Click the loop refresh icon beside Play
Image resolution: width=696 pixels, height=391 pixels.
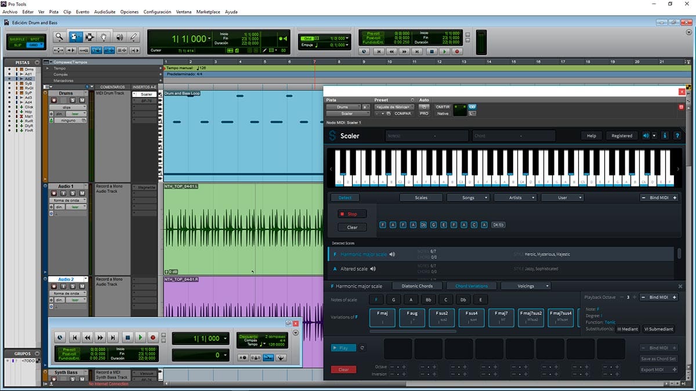click(363, 348)
